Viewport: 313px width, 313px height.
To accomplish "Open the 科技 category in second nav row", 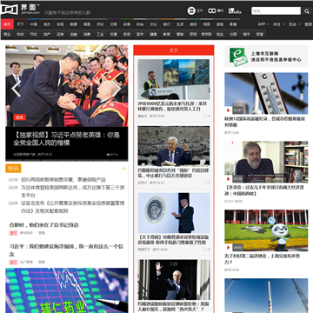I will click(20, 34).
